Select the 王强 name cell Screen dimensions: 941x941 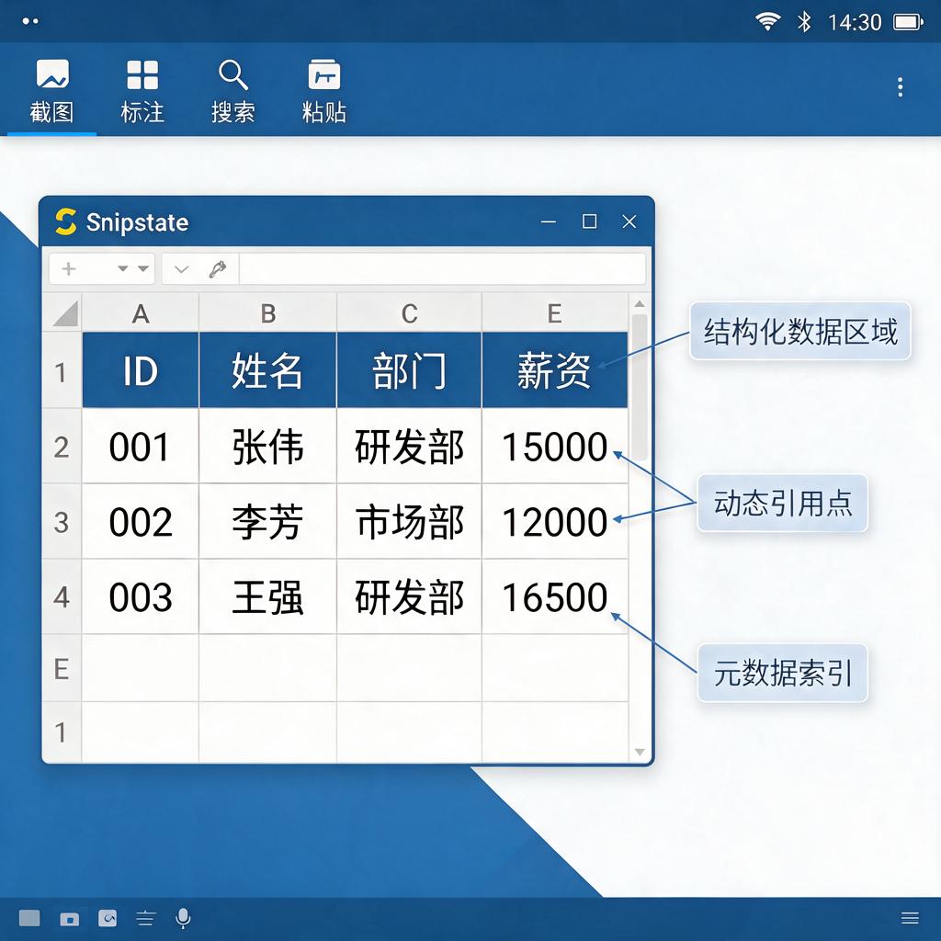[x=267, y=597]
